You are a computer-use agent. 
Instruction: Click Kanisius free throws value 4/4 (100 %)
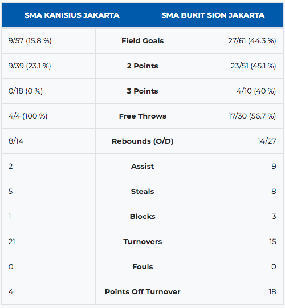point(28,116)
